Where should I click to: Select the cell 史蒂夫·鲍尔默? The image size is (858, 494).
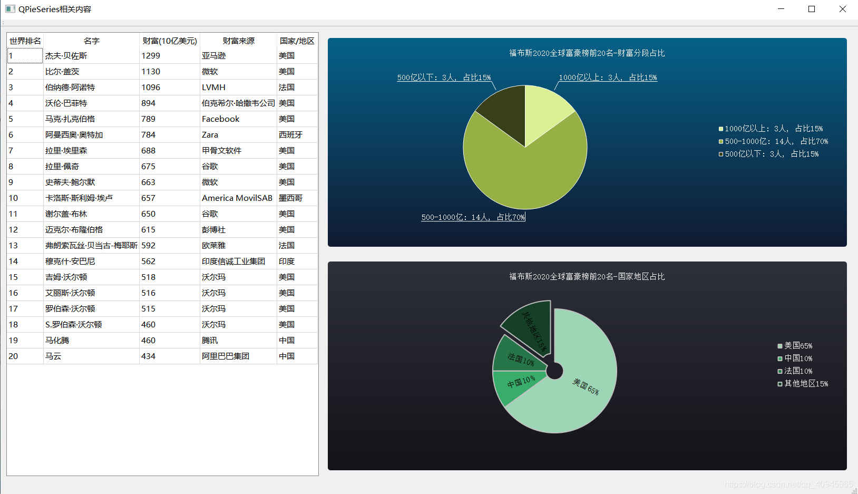(x=91, y=182)
